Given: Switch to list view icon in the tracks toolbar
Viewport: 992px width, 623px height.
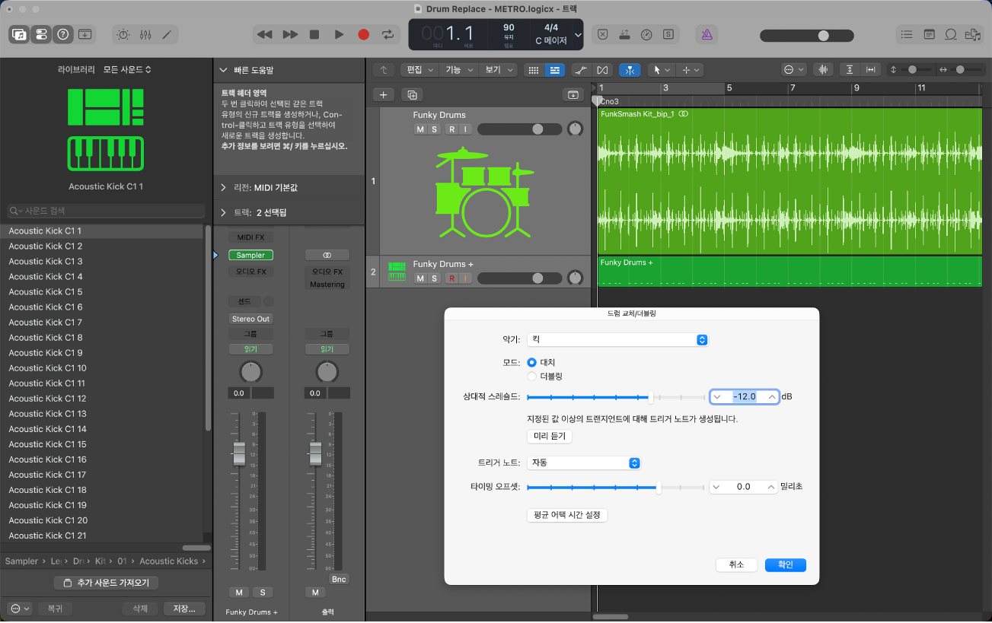Looking at the screenshot, I should coord(554,70).
